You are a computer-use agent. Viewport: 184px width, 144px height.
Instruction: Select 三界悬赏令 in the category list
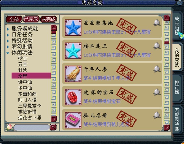[30, 106]
